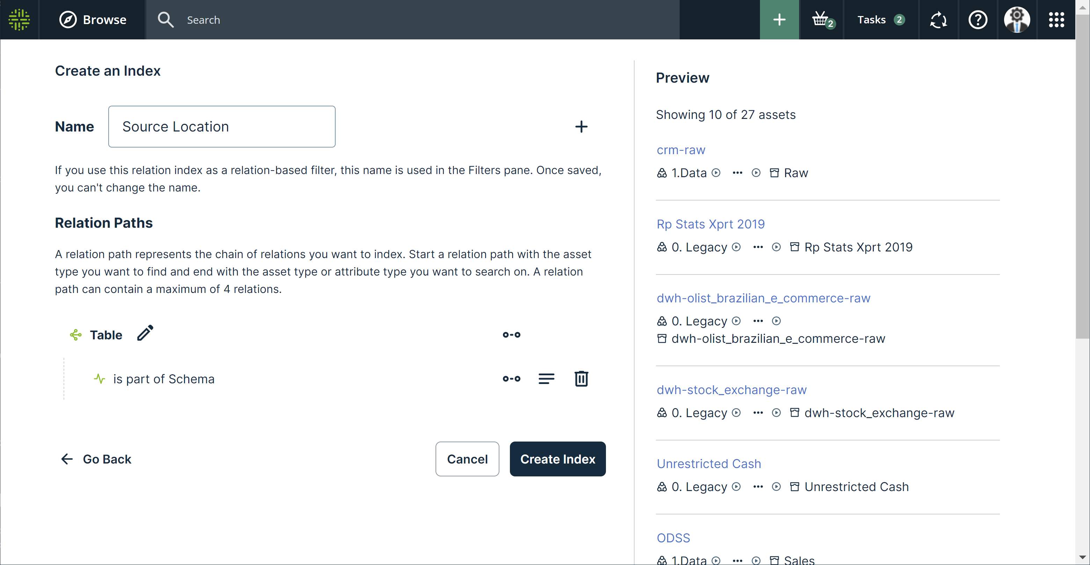Viewport: 1090px width, 565px height.
Task: Expand the 1.Data arrow under crm-raw
Action: [716, 173]
